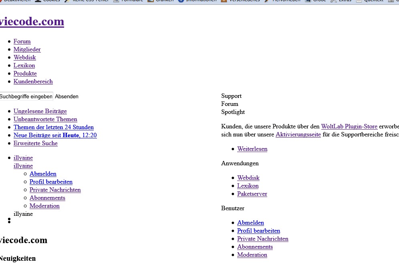Go to Produkte in main navigation
399x276 pixels.
25,73
